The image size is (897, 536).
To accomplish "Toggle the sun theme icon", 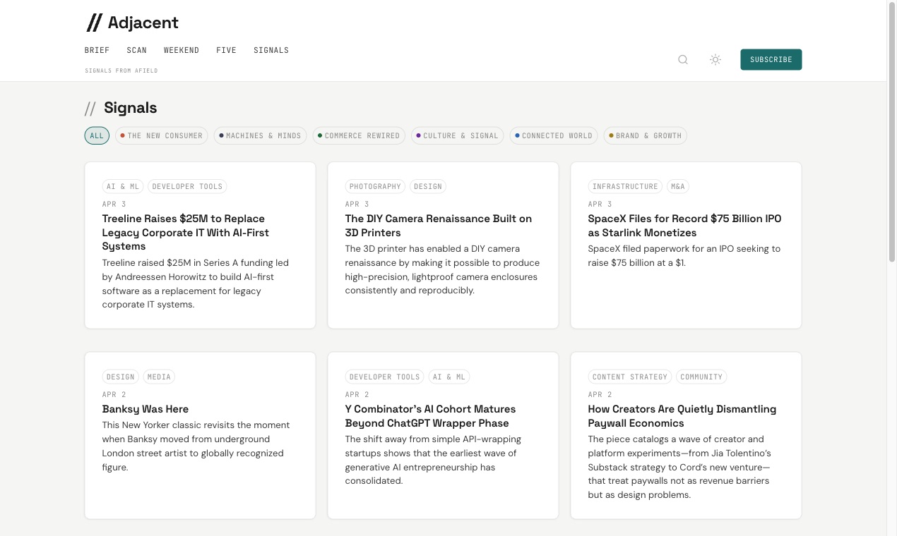I will (715, 60).
